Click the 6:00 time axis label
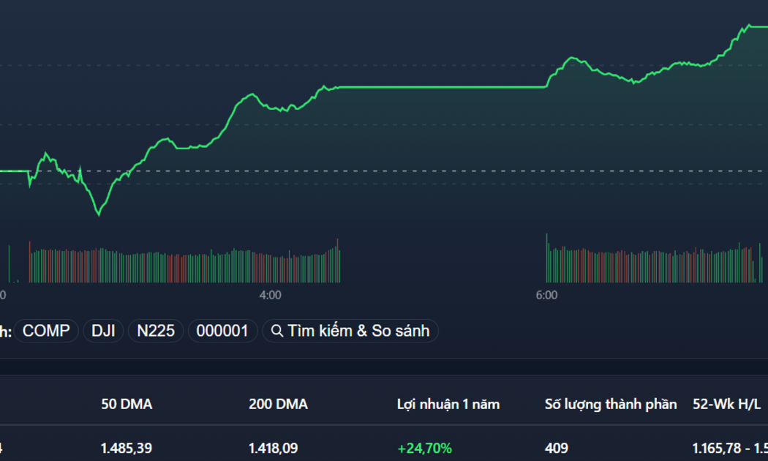The image size is (768, 461). click(x=546, y=295)
